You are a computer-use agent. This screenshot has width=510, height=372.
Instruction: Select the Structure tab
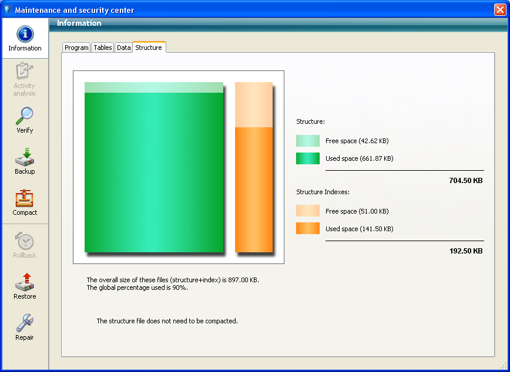click(x=149, y=48)
